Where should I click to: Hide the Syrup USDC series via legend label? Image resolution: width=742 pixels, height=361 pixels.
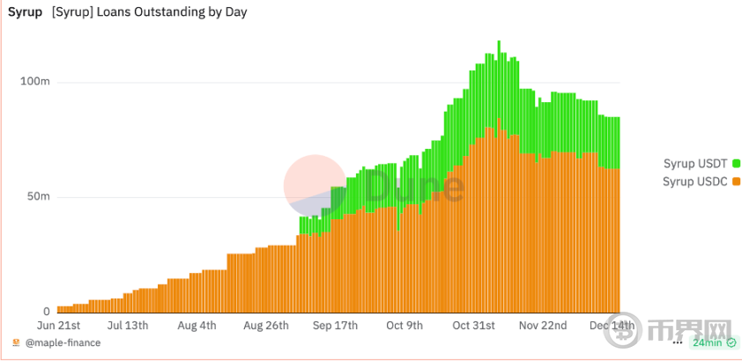click(695, 181)
